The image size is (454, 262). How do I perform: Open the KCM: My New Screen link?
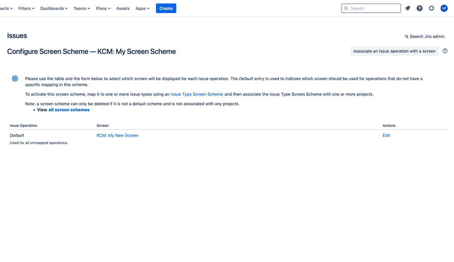point(117,135)
